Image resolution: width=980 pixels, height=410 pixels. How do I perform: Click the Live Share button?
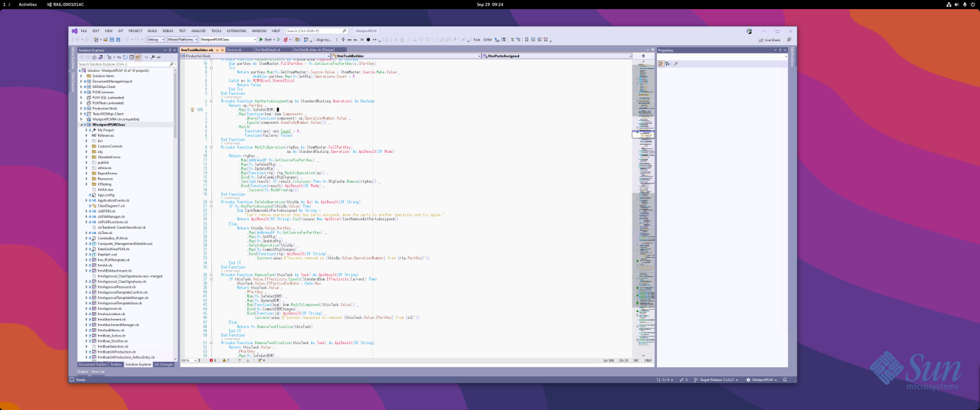tap(769, 40)
